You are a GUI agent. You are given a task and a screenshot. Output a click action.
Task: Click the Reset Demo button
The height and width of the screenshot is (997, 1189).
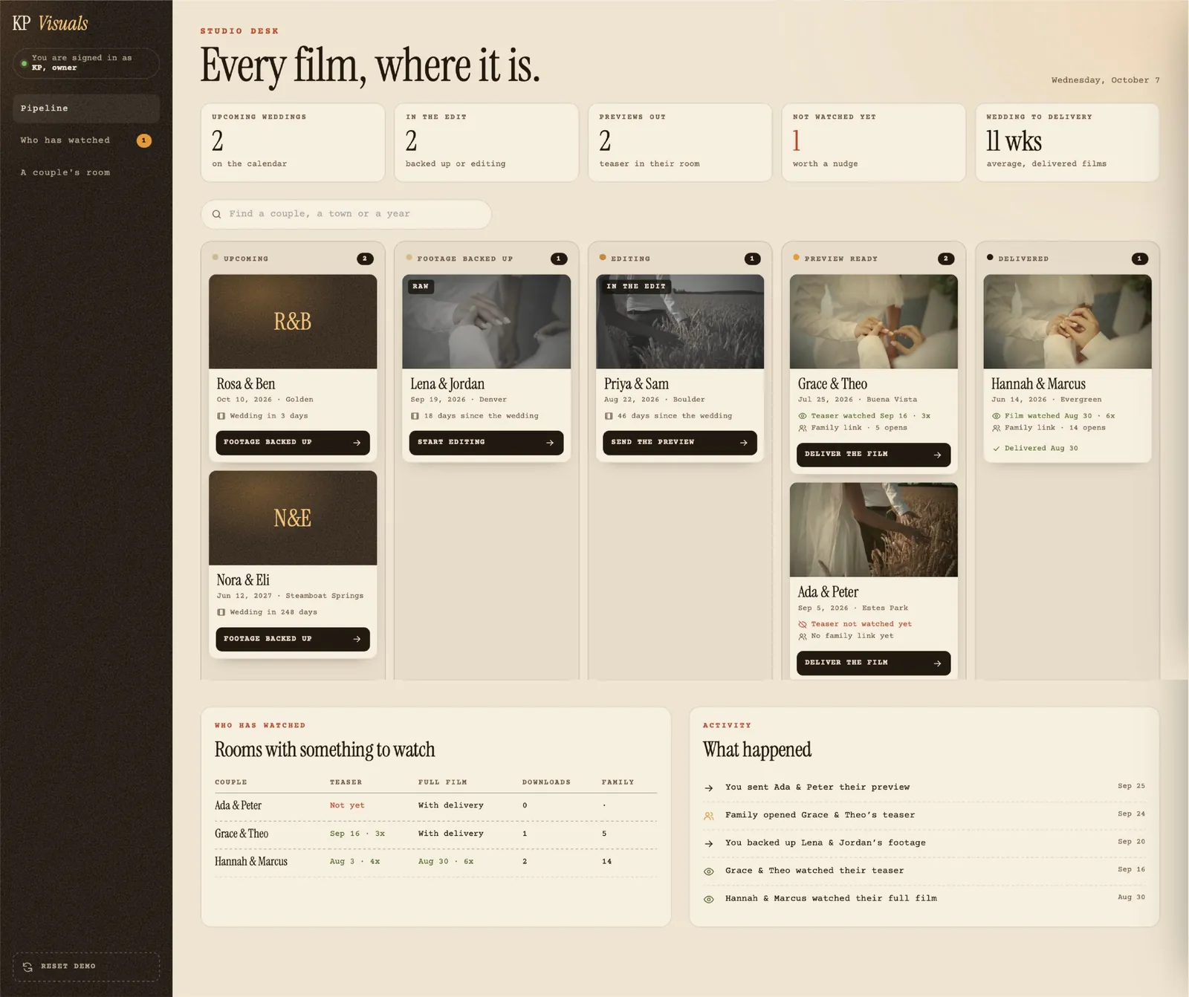(86, 967)
